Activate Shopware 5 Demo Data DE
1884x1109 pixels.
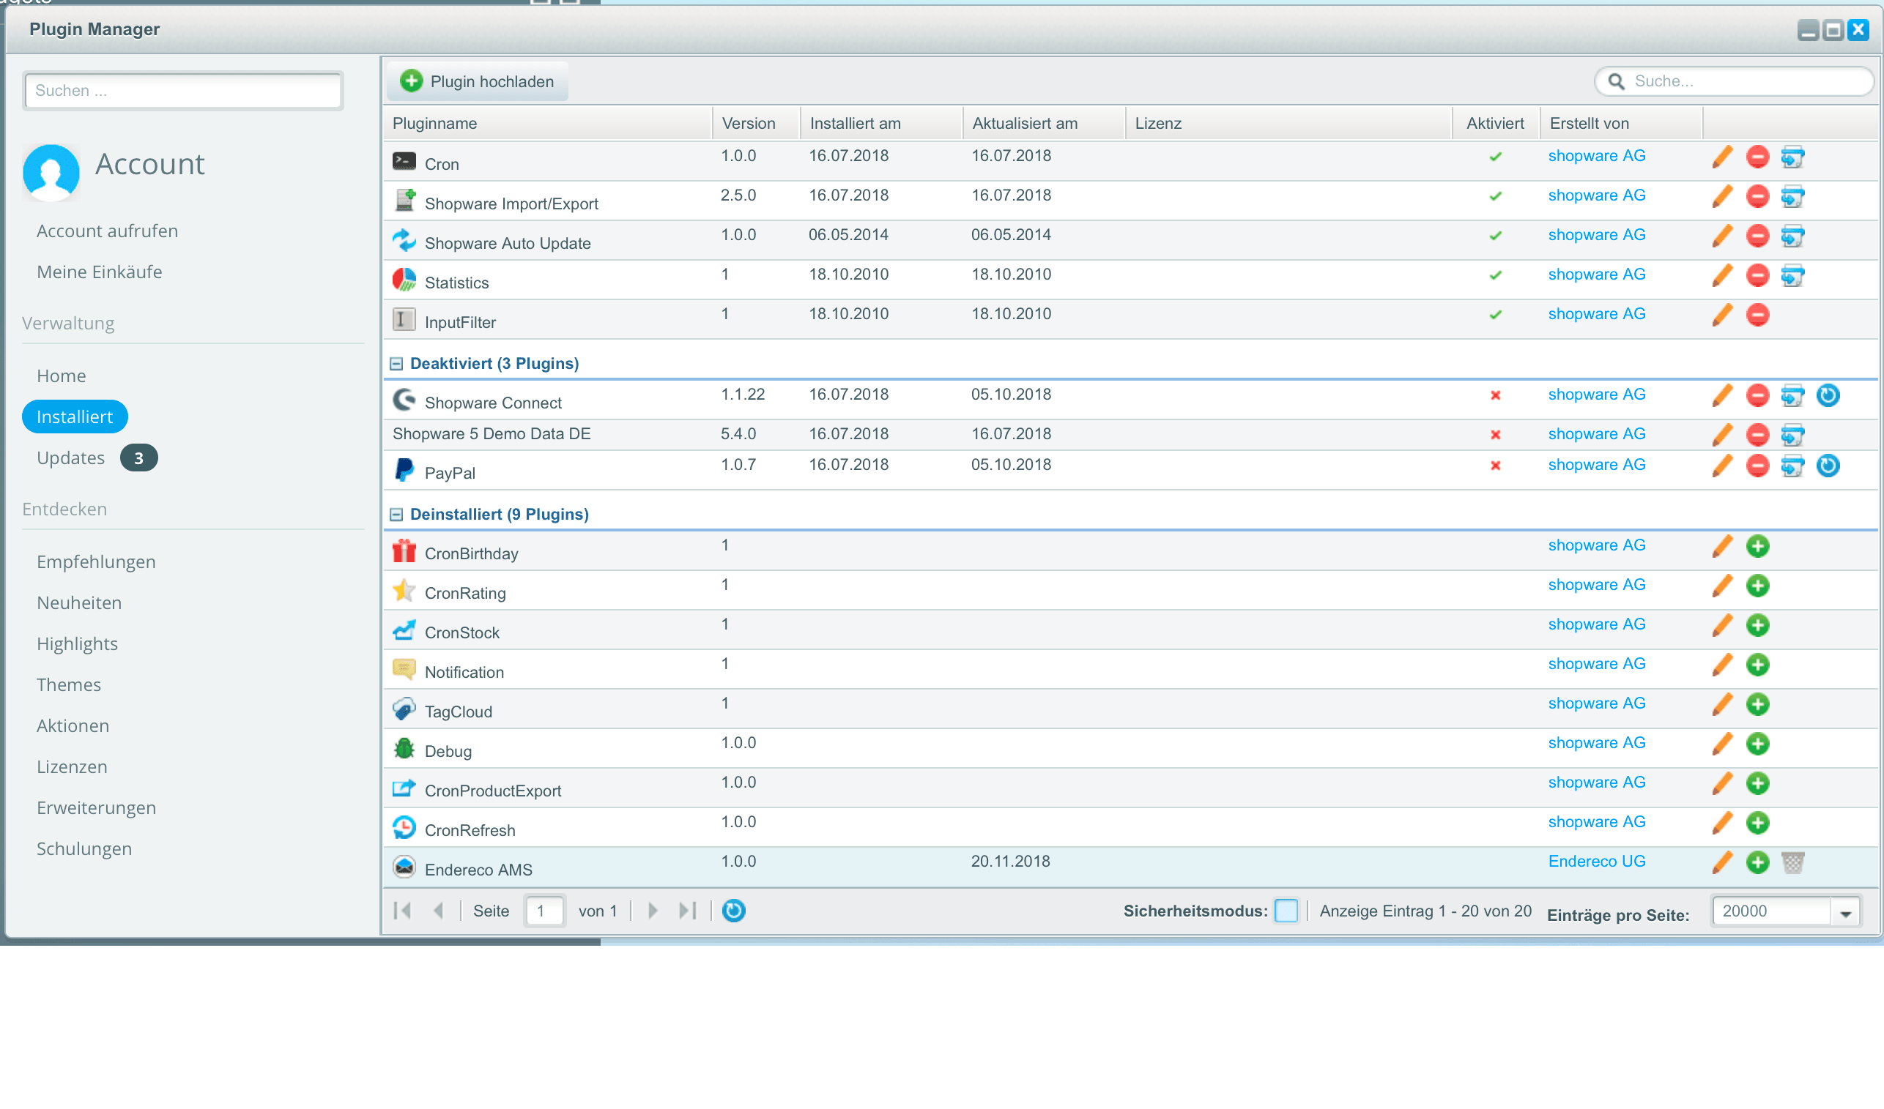tap(1495, 435)
